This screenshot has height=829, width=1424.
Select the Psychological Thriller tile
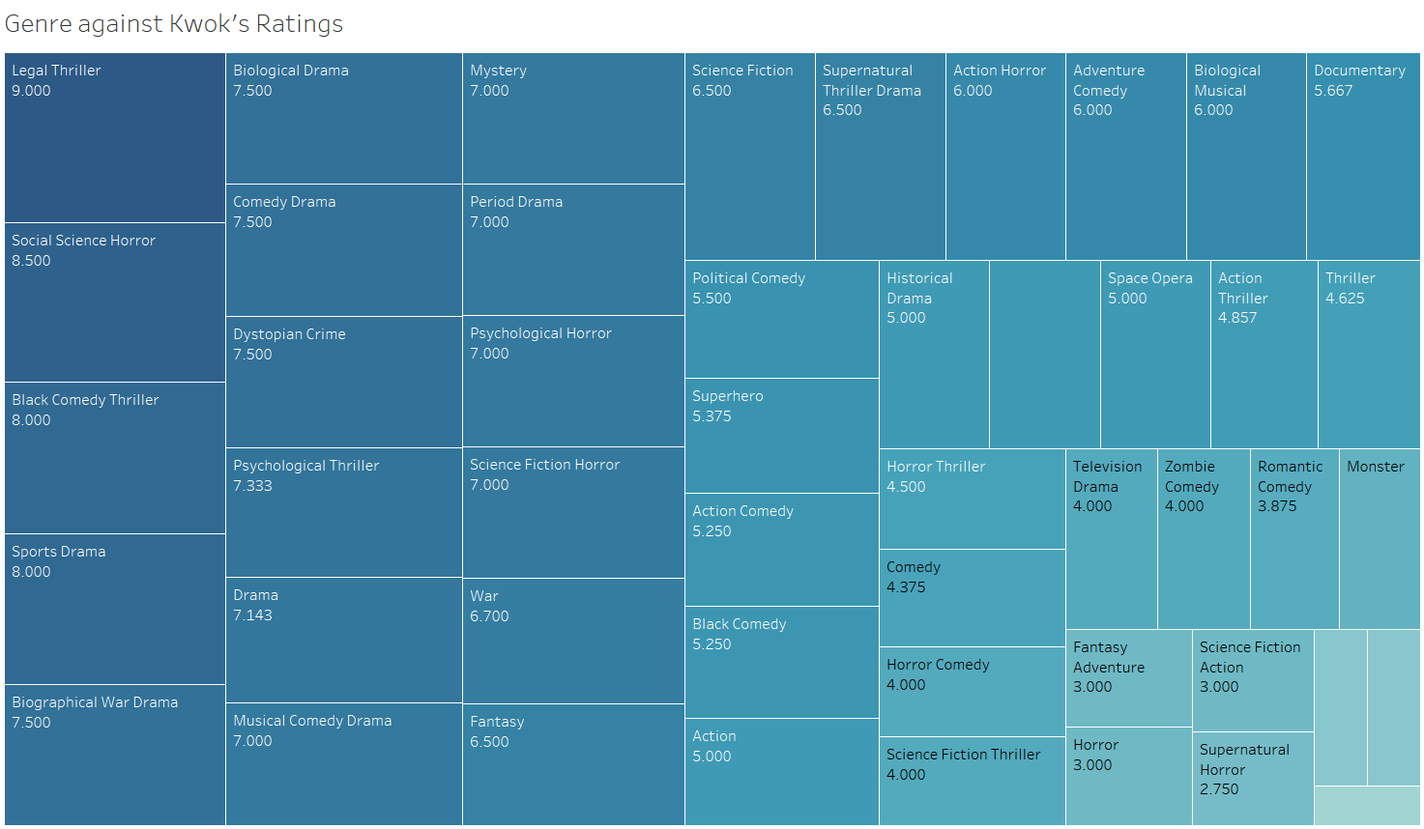[343, 512]
